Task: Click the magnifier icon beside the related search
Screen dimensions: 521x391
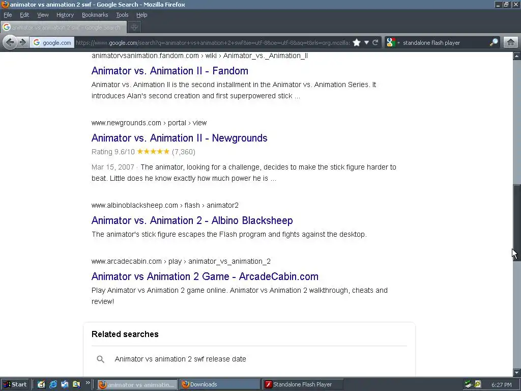Action: pos(100,359)
